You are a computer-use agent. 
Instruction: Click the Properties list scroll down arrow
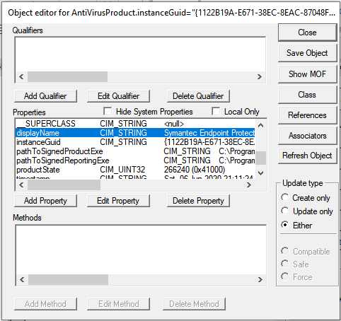coord(260,173)
